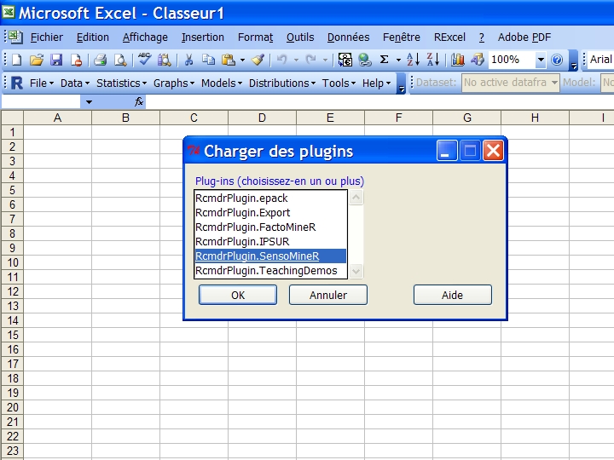This screenshot has width=614, height=460.
Task: Sort ascending with A-Z icon
Action: [413, 60]
